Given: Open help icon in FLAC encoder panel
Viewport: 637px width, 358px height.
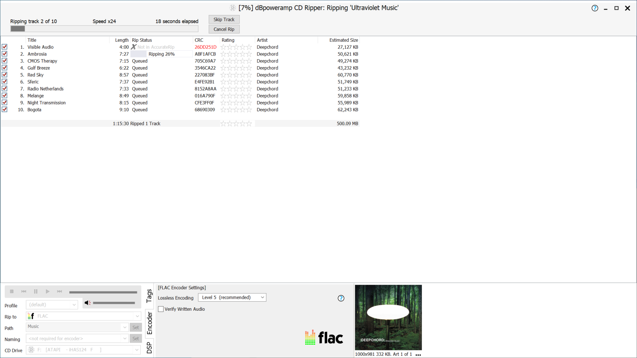Looking at the screenshot, I should pos(341,298).
